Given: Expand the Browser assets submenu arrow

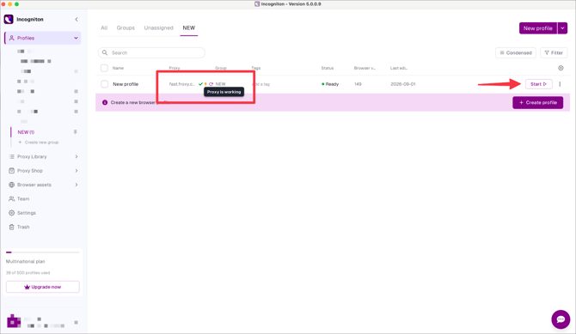Looking at the screenshot, I should (77, 185).
